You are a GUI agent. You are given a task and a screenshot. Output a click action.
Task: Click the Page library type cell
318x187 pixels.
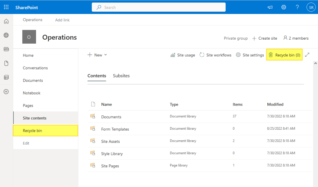(x=179, y=165)
